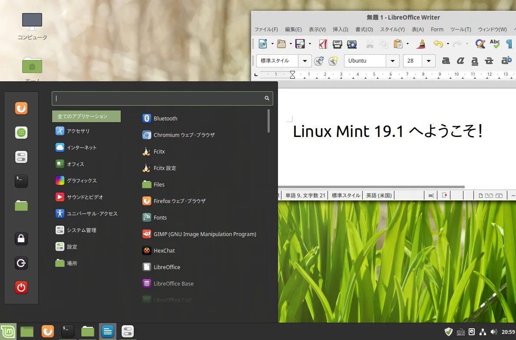516x340 pixels.
Task: Click the red power Quit icon
Action: pyautogui.click(x=21, y=287)
